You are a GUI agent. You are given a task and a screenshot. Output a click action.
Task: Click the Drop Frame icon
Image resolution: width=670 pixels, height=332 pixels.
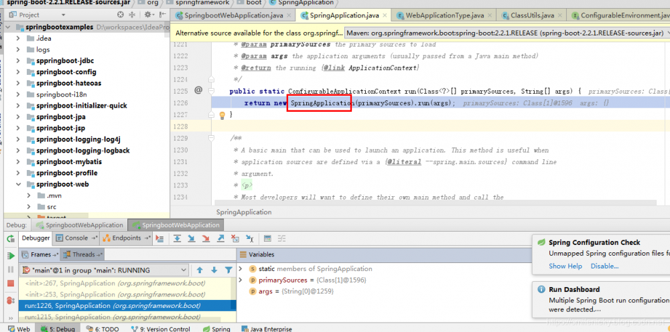(x=235, y=238)
